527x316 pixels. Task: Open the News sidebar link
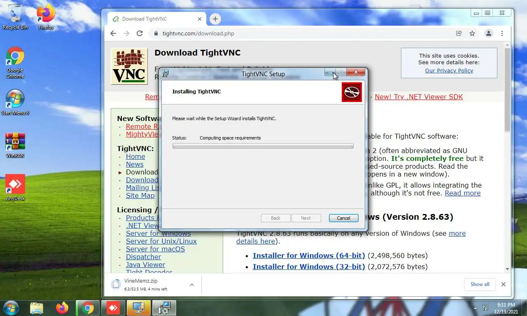pyautogui.click(x=135, y=164)
